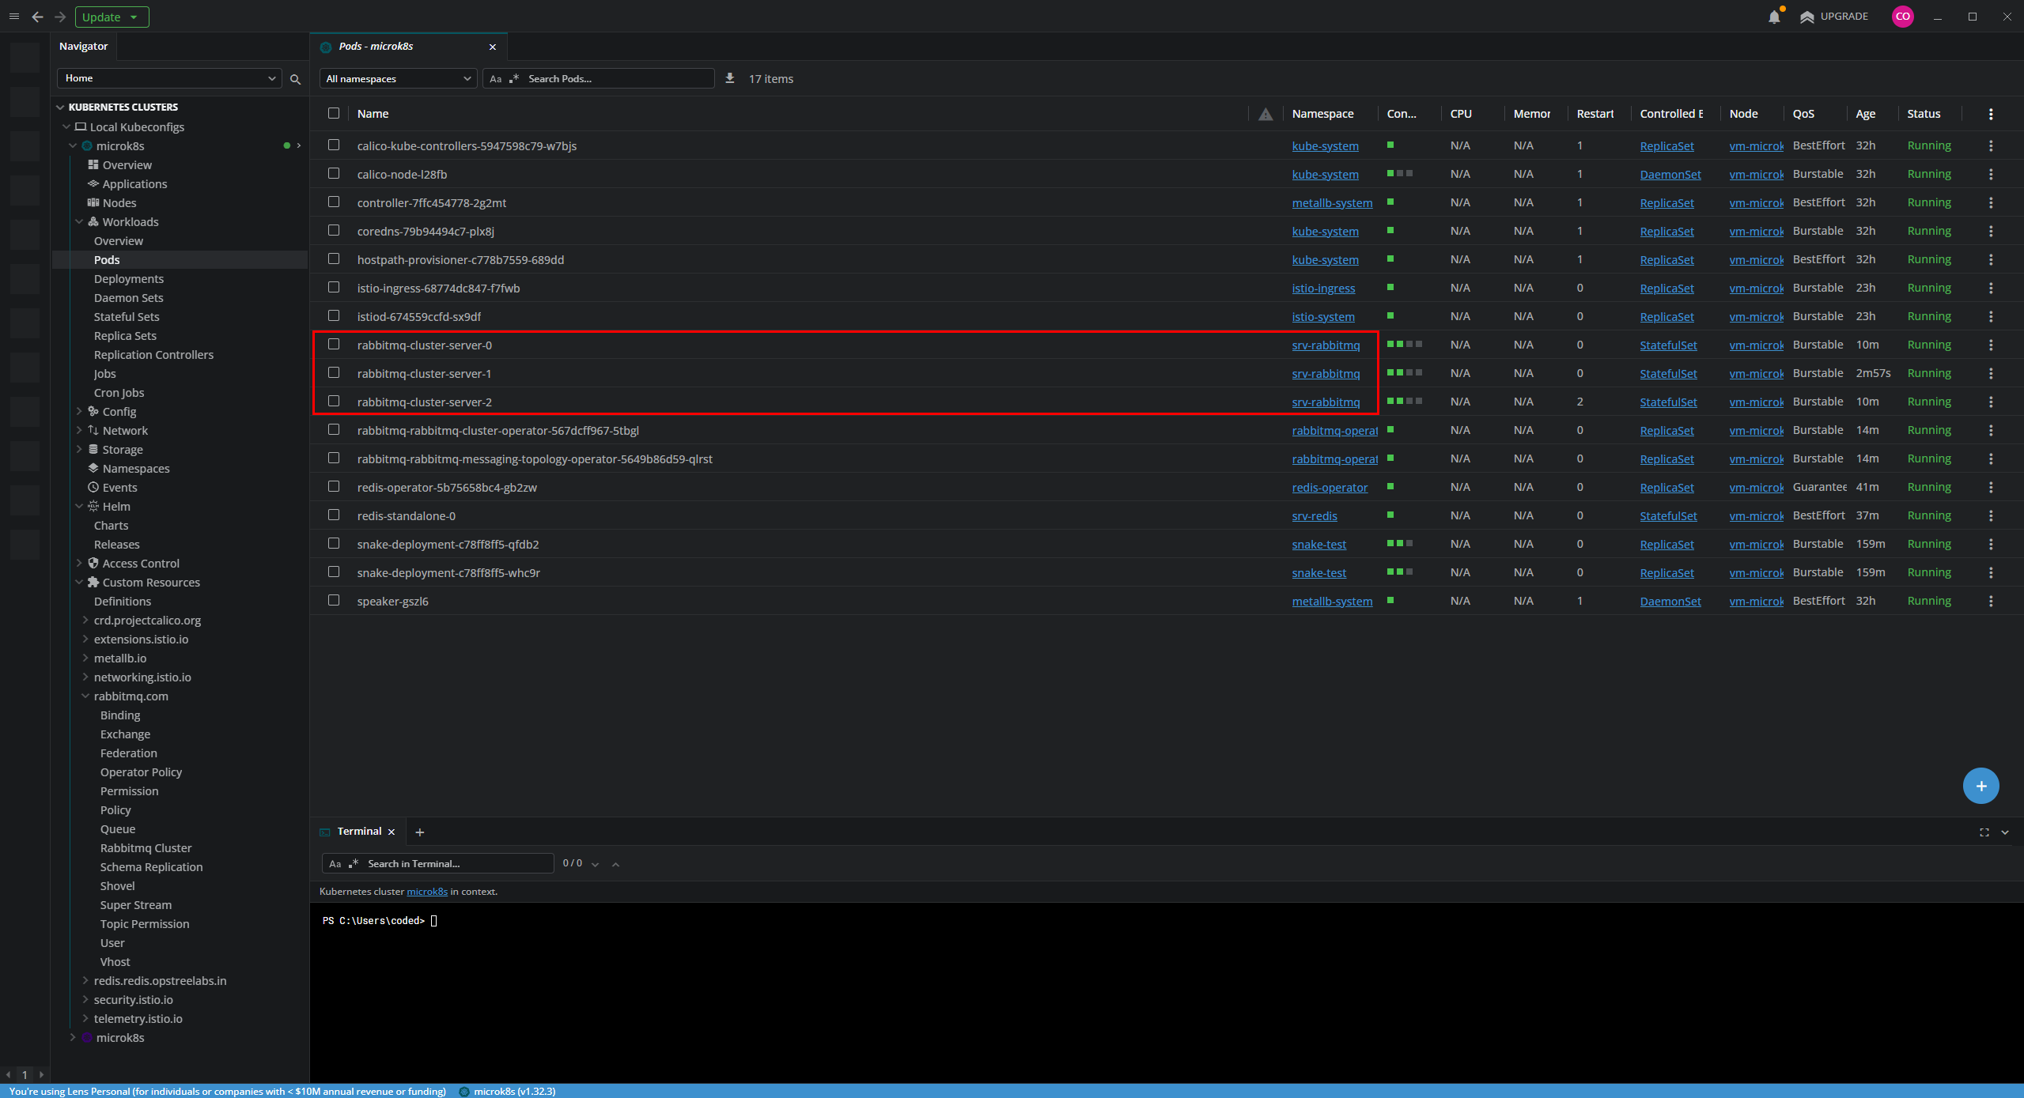2024x1098 pixels.
Task: Click the warning triangle column header
Action: [1265, 114]
